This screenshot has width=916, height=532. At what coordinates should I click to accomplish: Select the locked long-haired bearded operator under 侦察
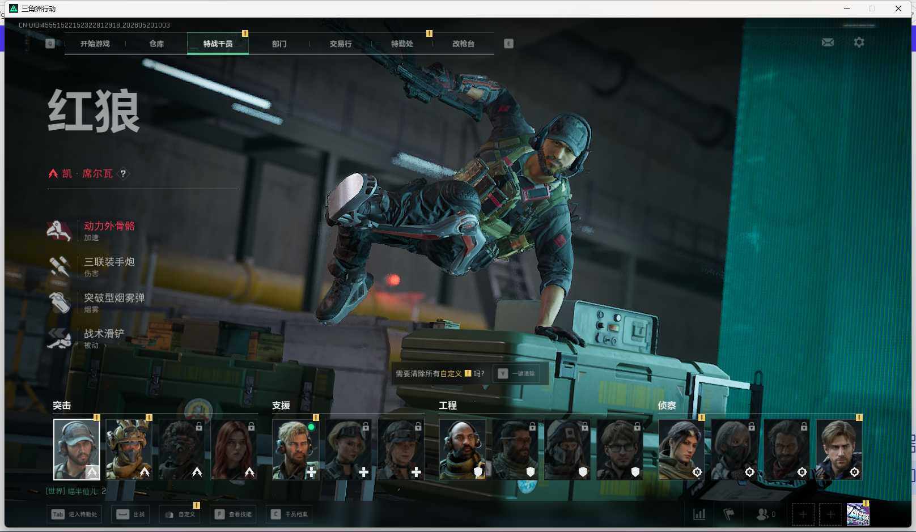787,449
